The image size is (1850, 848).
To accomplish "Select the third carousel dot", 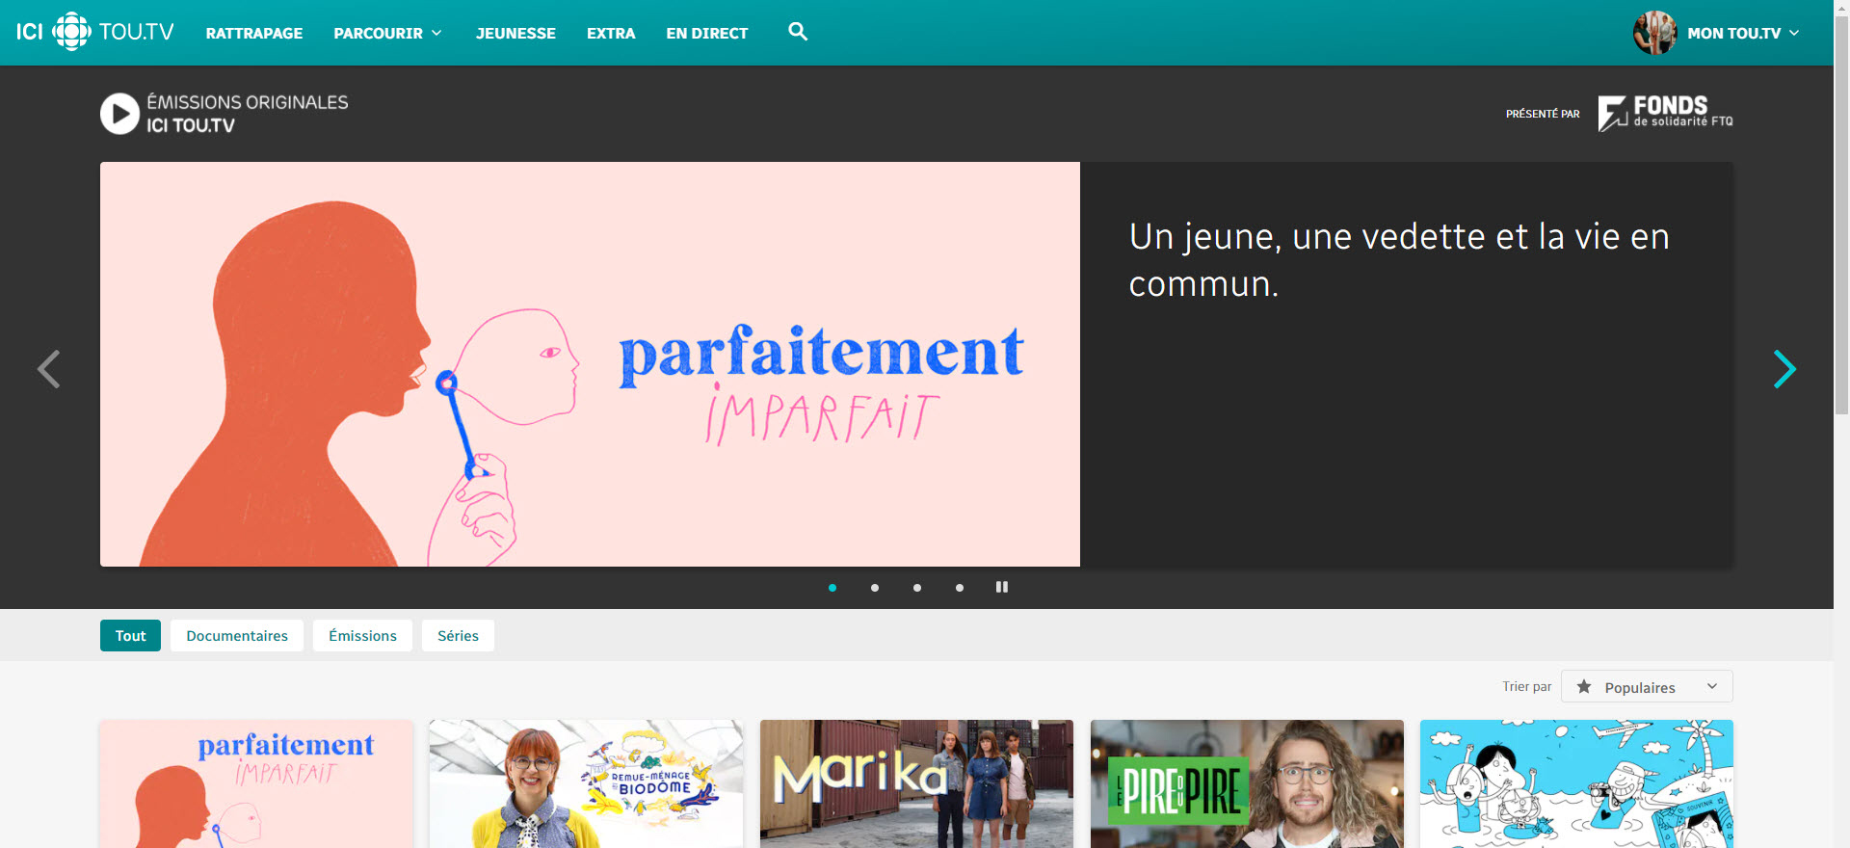I will tap(917, 588).
